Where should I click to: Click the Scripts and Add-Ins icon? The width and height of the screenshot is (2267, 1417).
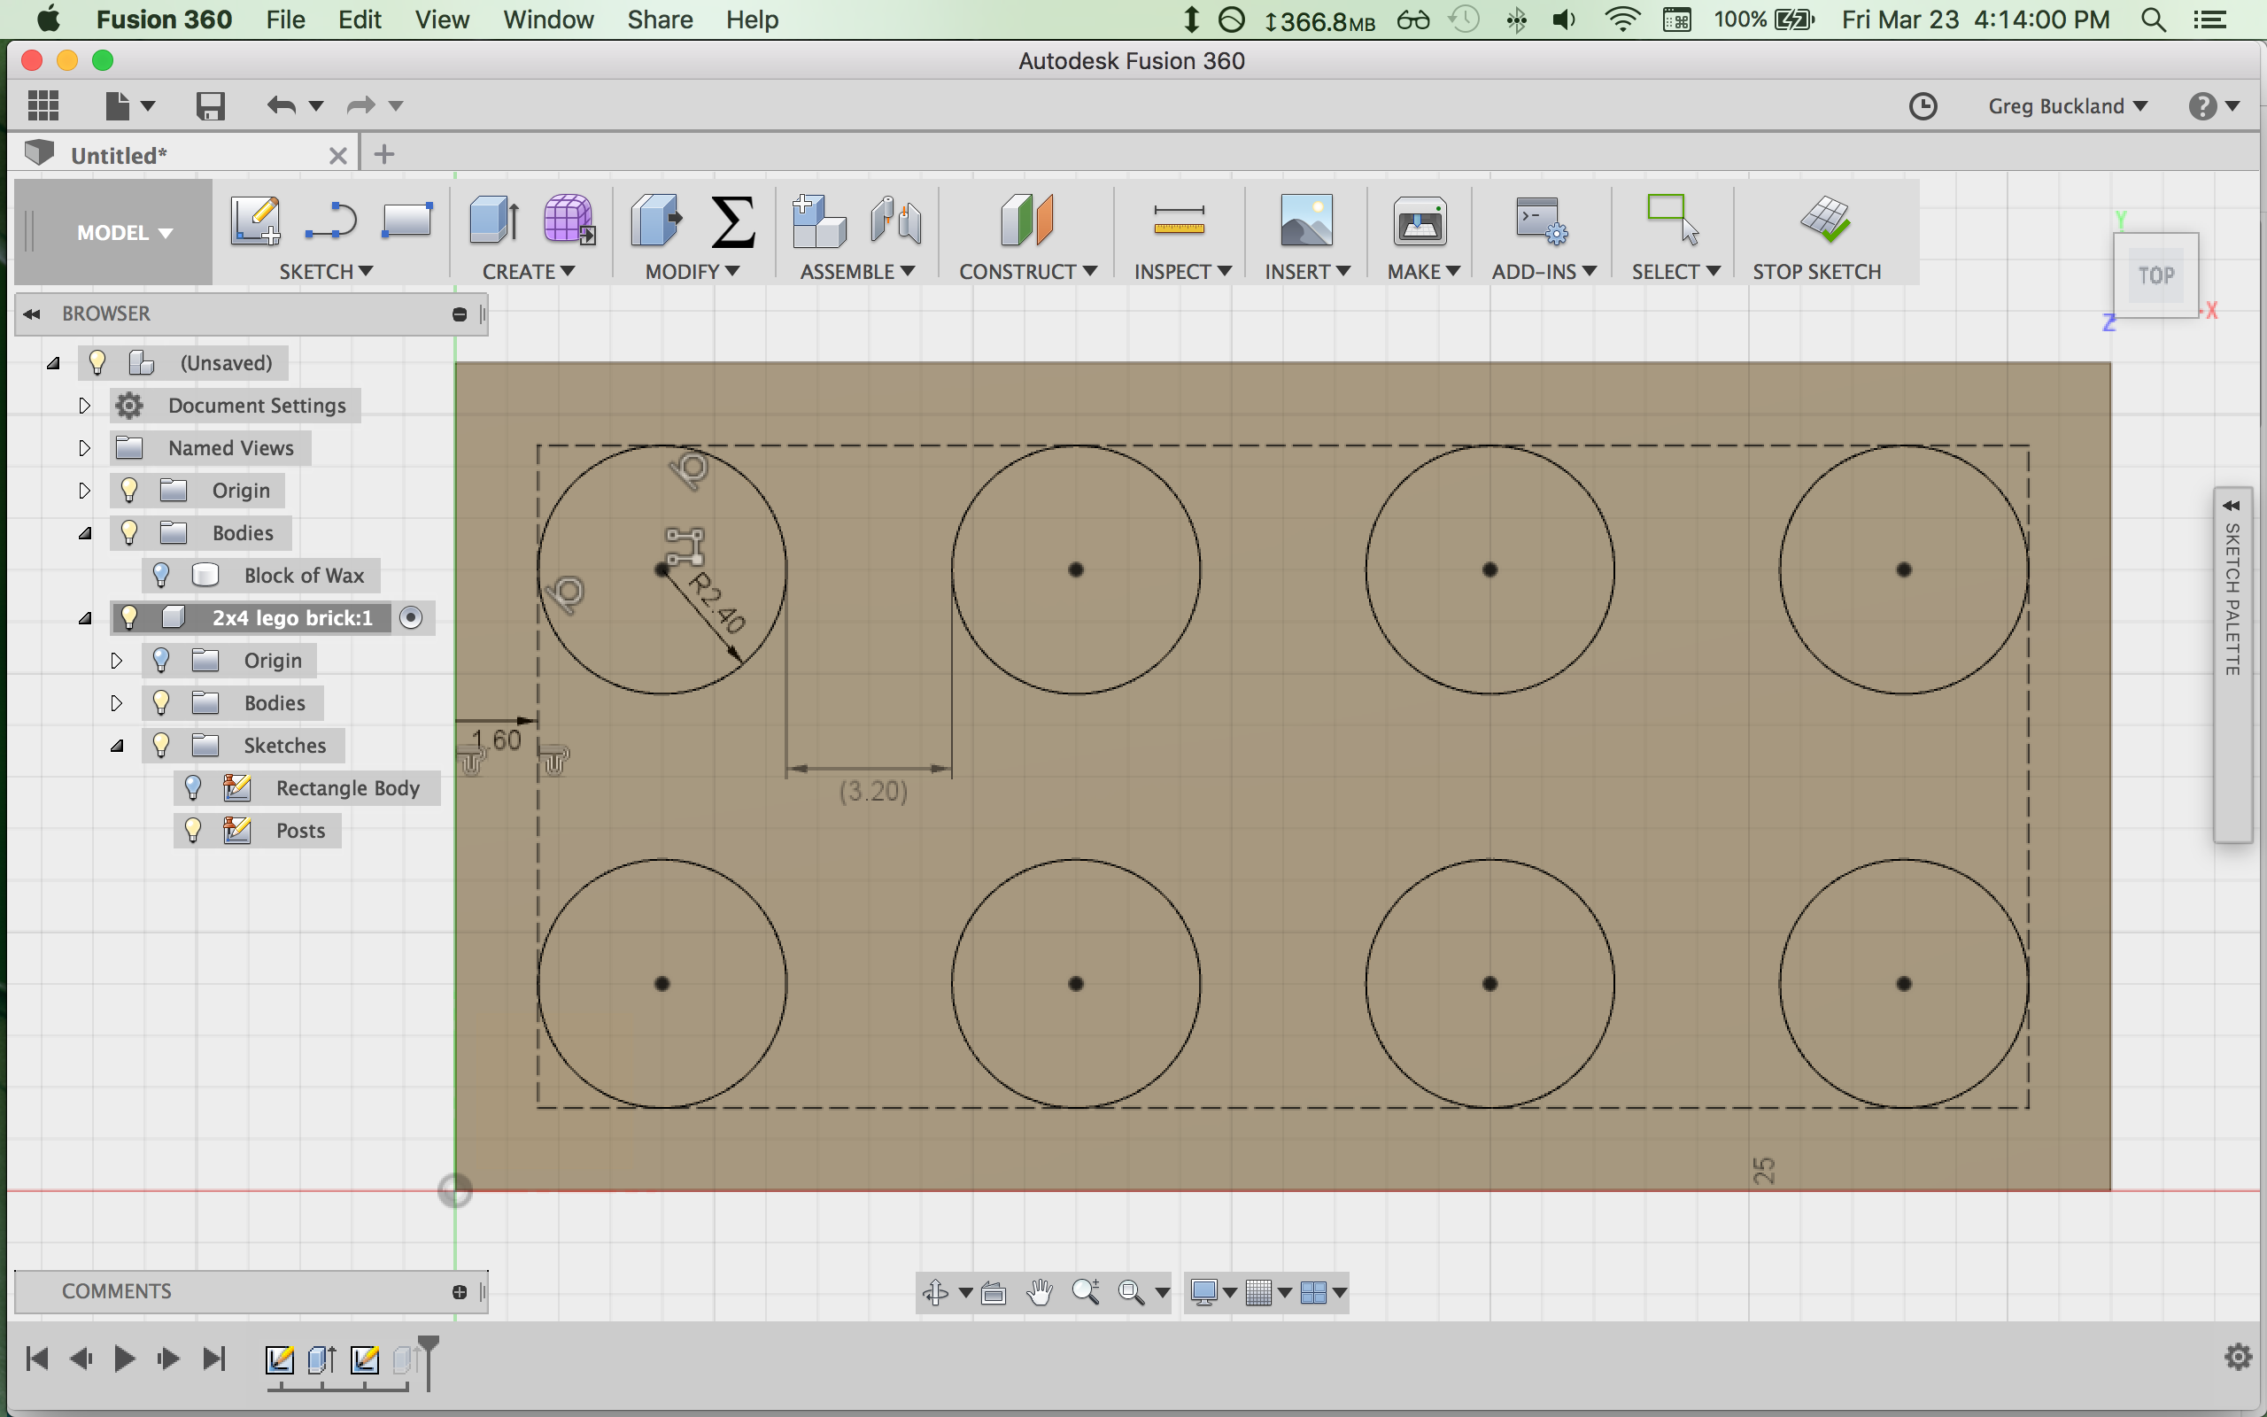pos(1541,221)
